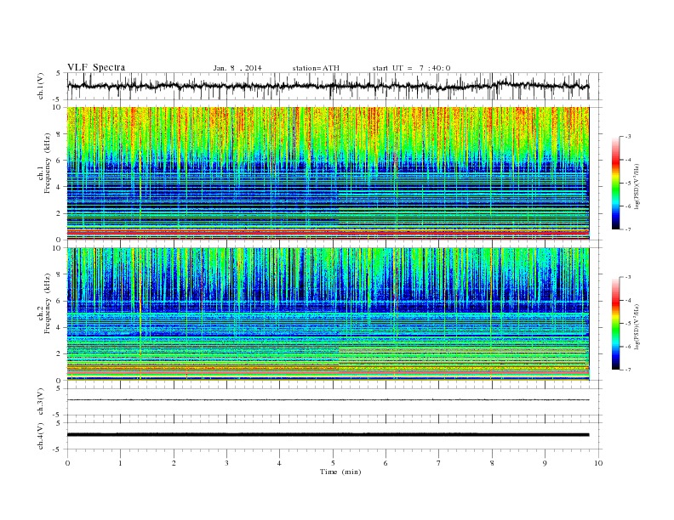This screenshot has width=674, height=520.
Task: Click the "10" tick label on the time axis
Action: pos(598,463)
